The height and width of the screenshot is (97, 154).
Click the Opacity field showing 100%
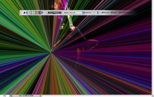94,13
